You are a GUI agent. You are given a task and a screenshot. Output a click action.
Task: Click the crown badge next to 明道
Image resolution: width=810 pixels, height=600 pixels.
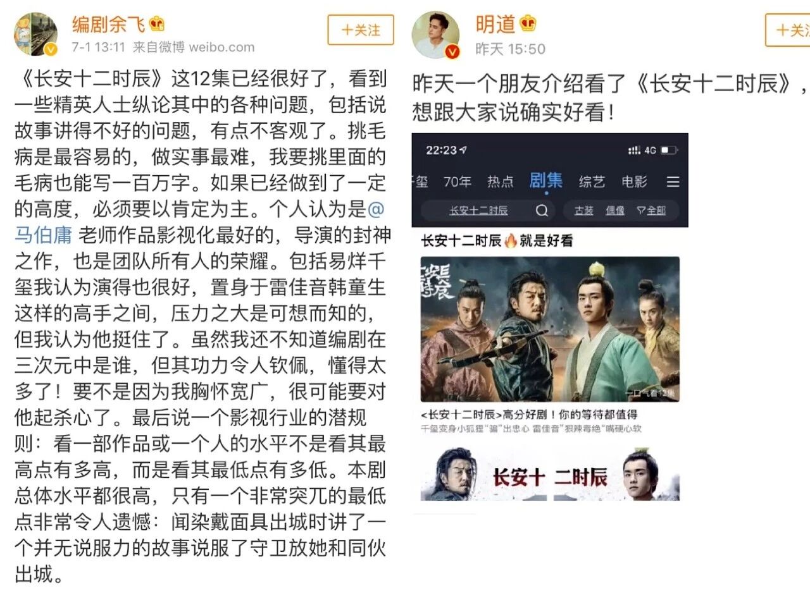coord(528,24)
